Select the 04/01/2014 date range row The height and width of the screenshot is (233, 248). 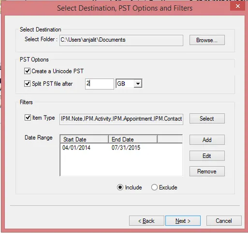pos(121,148)
